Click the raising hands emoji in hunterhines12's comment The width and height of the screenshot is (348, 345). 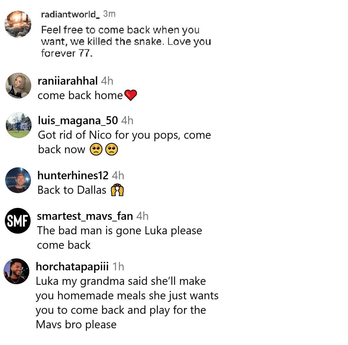pos(118,190)
